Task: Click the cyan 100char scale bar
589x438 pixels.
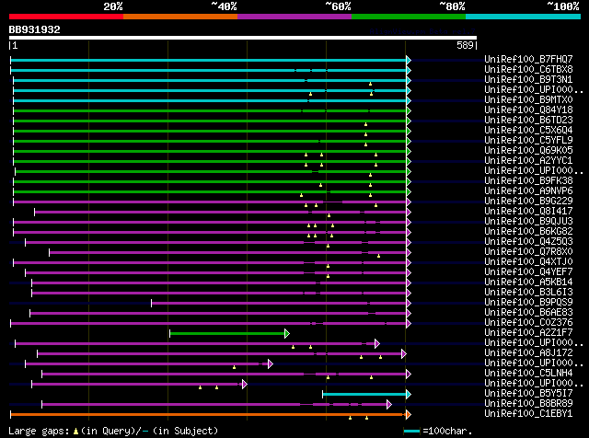Action: point(411,432)
